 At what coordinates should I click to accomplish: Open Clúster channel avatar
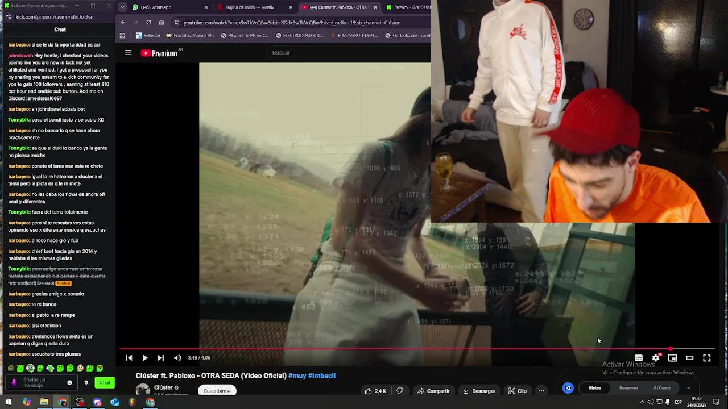click(x=143, y=390)
